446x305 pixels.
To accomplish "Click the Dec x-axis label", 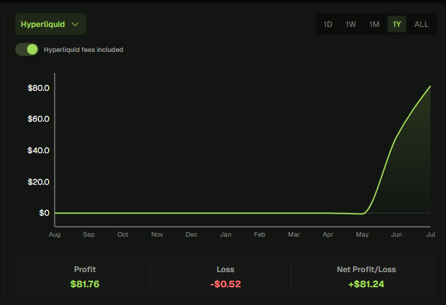I will tap(191, 235).
